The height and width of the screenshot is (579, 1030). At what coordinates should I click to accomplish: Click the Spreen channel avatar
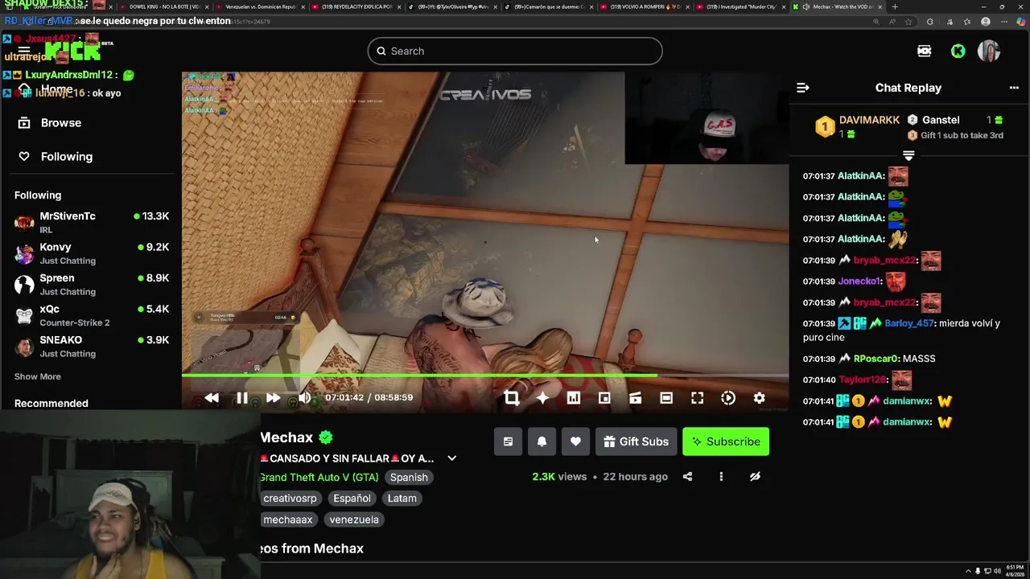coord(25,285)
